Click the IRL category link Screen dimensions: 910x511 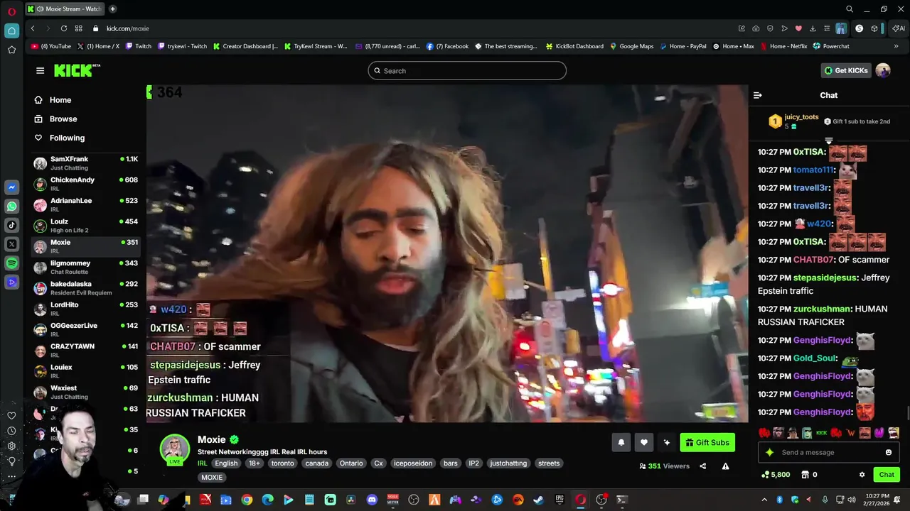click(x=203, y=463)
